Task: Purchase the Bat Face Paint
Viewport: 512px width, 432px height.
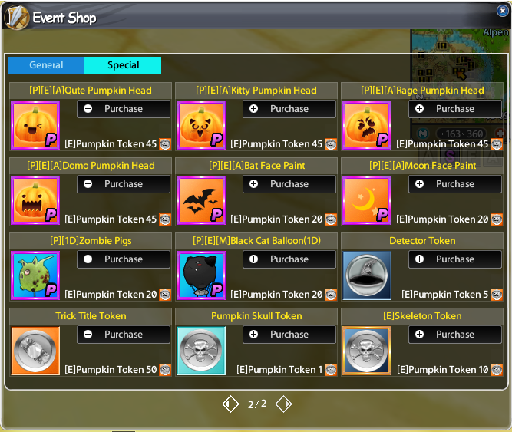Action: click(289, 184)
